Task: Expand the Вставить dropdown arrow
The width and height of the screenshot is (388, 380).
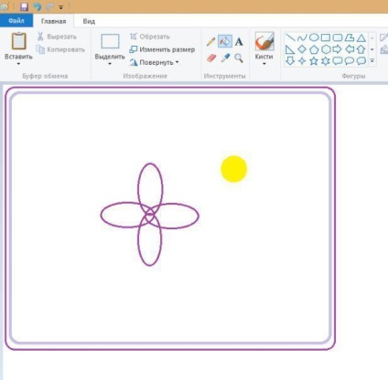Action: pyautogui.click(x=18, y=64)
